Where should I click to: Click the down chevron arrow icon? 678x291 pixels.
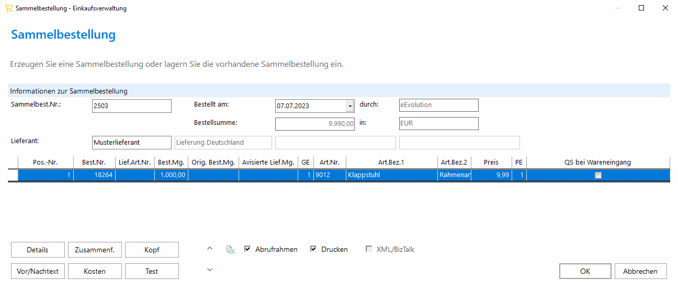[x=210, y=270]
